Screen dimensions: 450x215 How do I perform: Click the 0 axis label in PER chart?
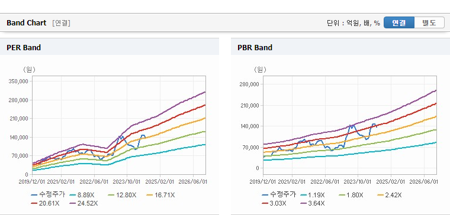(x=27, y=174)
